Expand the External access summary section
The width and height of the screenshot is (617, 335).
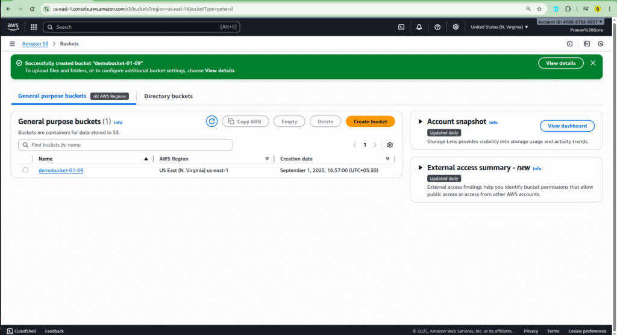point(420,168)
